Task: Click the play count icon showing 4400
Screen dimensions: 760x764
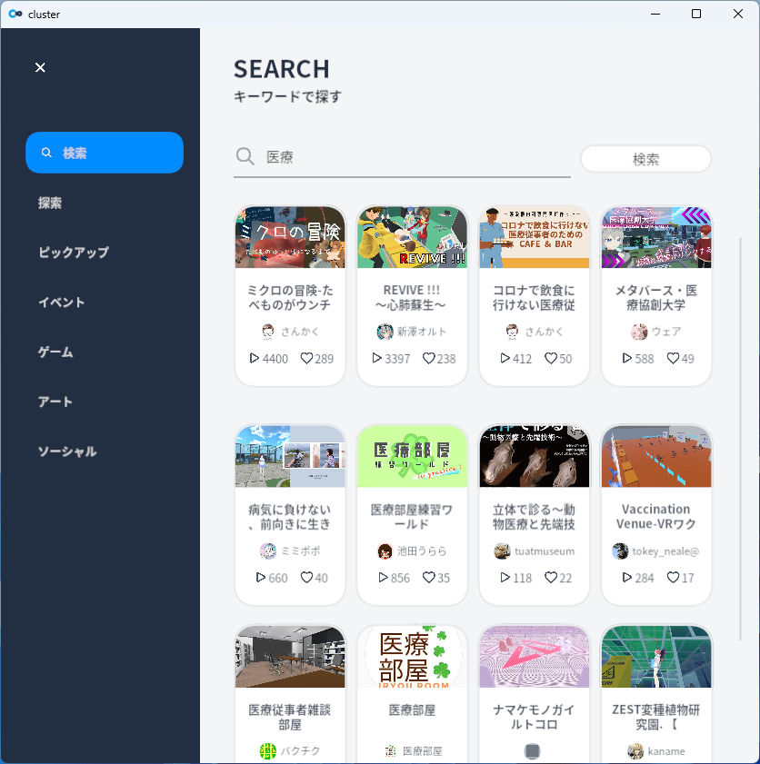Action: point(254,359)
